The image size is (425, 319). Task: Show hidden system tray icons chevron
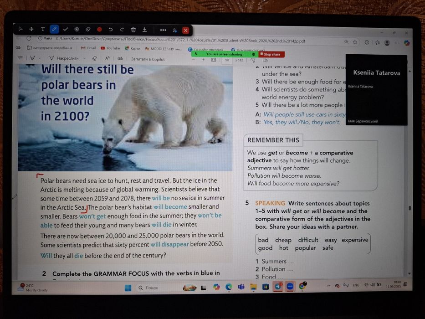coord(328,286)
